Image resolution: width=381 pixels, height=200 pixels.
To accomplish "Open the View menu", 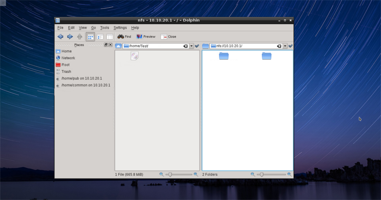I will point(83,28).
